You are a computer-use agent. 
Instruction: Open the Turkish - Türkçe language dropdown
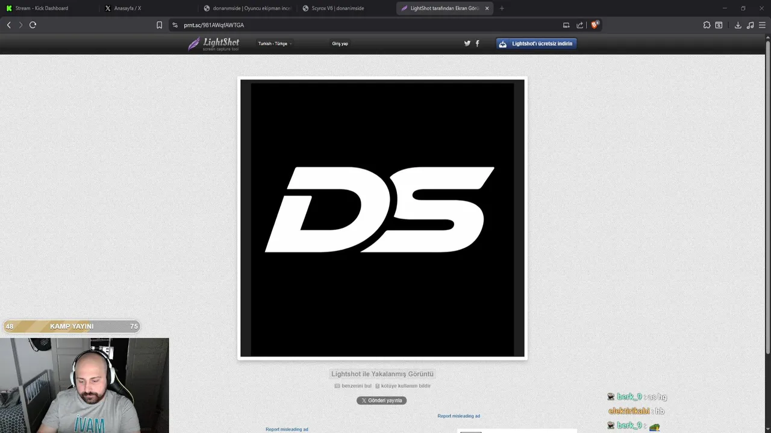275,44
